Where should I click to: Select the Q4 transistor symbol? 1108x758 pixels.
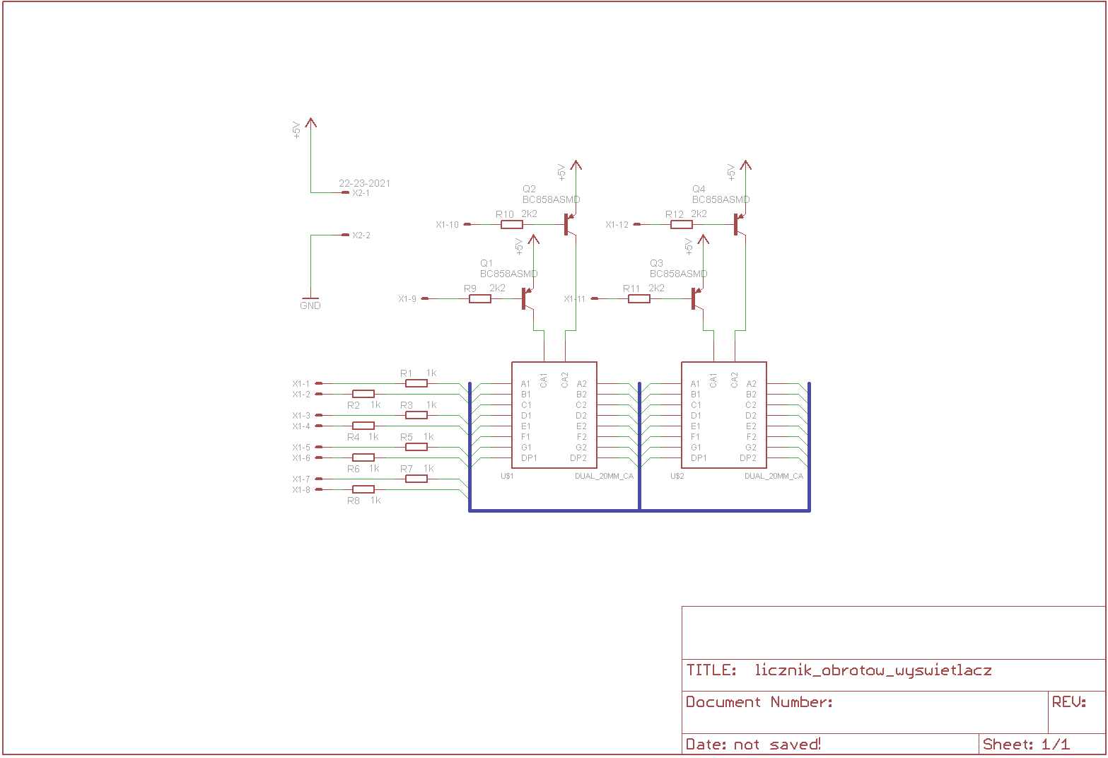click(740, 224)
